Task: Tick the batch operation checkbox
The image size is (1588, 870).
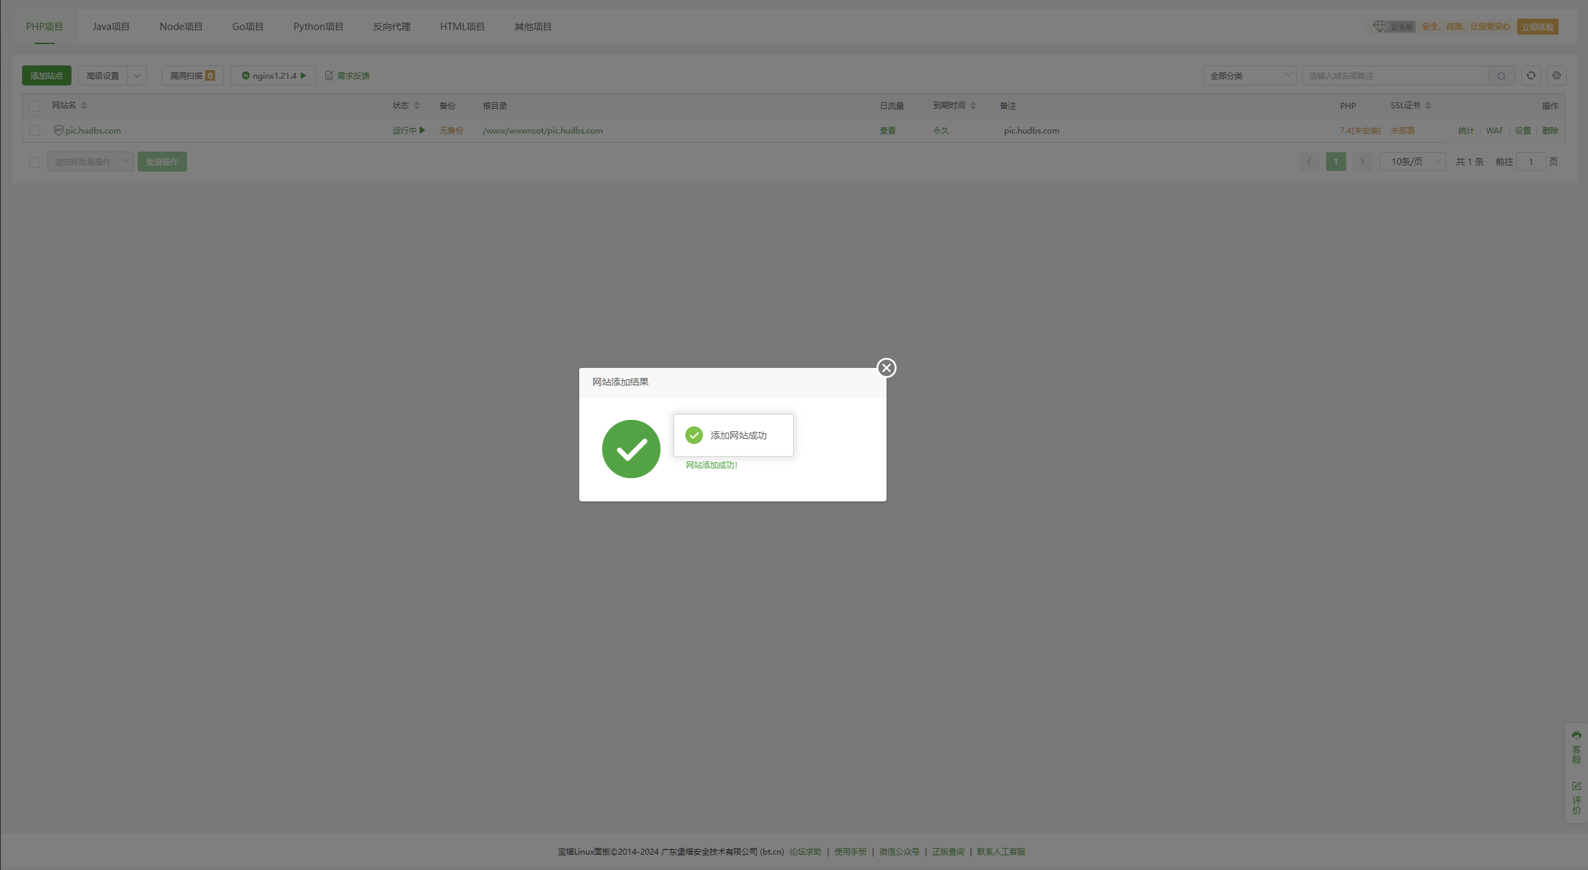Action: tap(35, 162)
